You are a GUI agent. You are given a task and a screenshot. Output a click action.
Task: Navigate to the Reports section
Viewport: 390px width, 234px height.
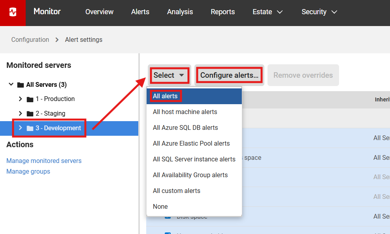[x=222, y=12]
